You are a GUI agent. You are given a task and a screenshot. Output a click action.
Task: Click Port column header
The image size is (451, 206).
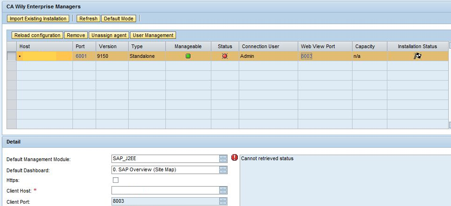pos(84,46)
